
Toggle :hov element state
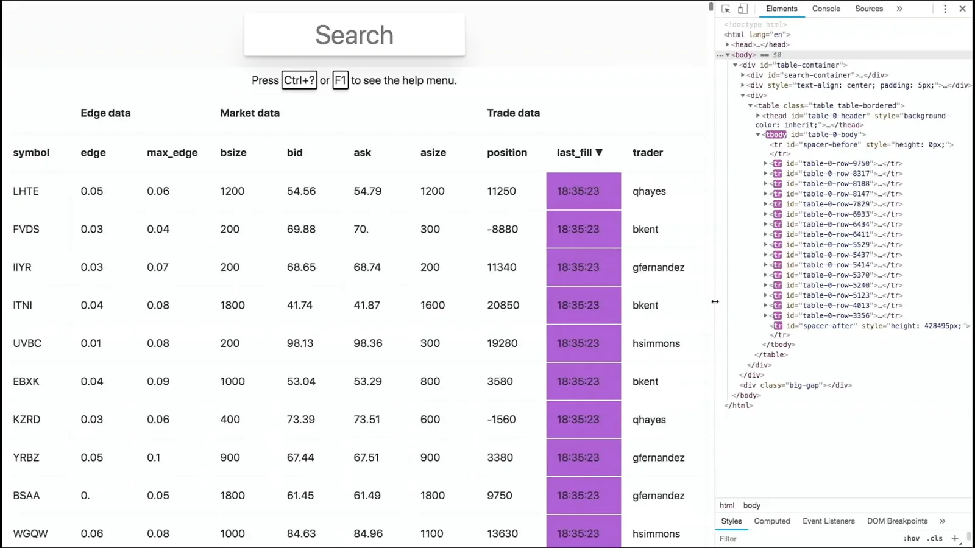[x=912, y=538]
